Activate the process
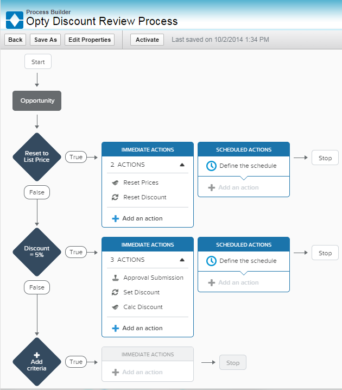The image size is (342, 390). click(147, 40)
